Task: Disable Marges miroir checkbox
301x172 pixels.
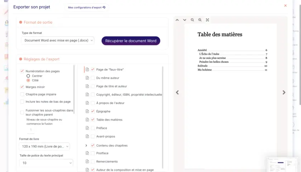Action: (x=22, y=87)
